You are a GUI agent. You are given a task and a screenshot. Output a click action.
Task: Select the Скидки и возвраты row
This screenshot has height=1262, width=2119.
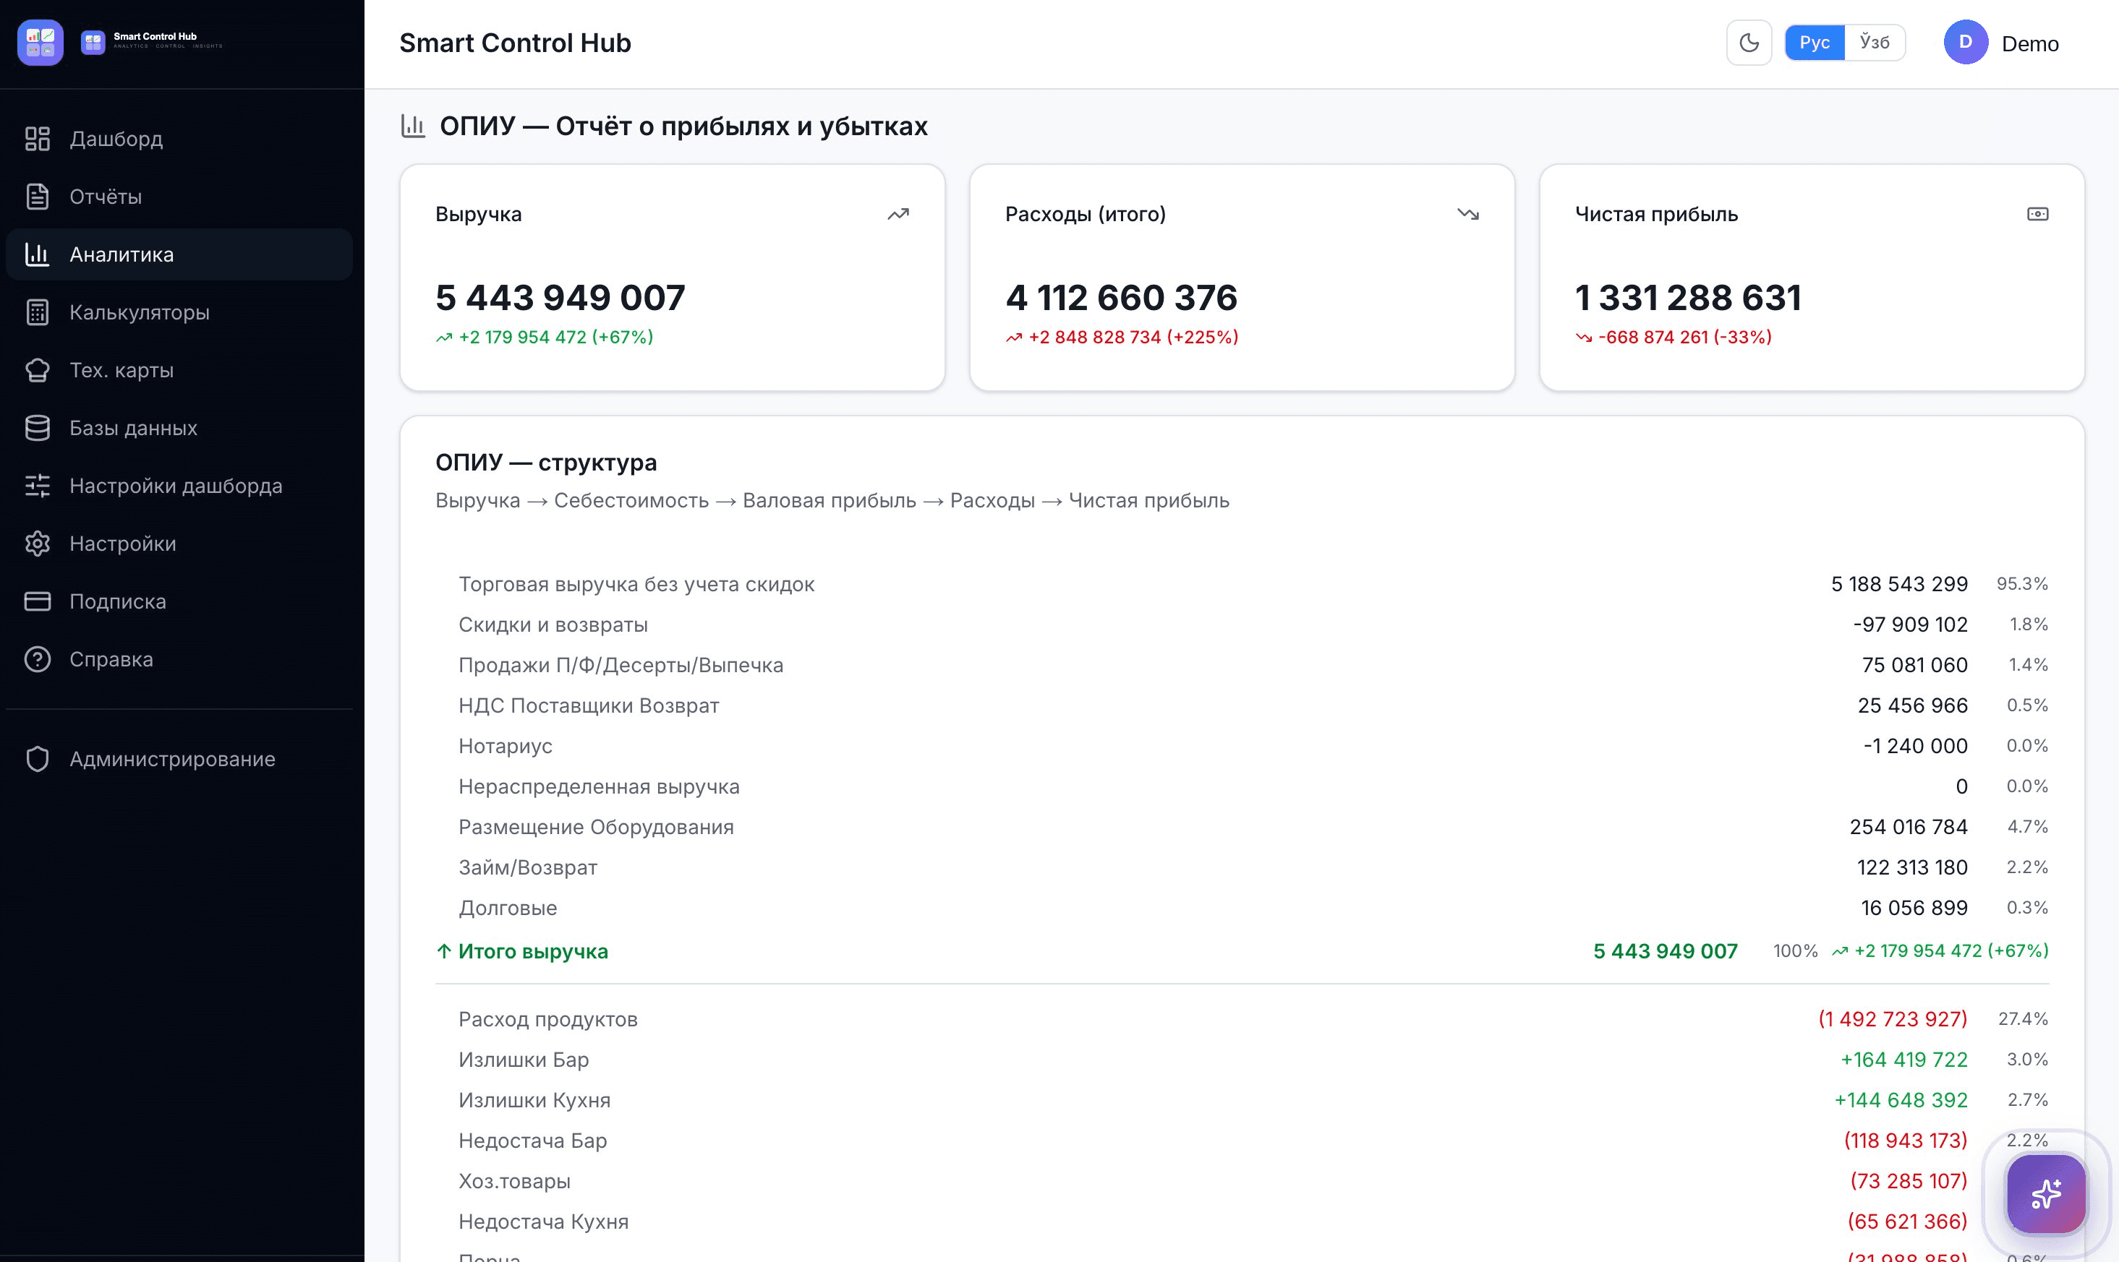coord(1242,625)
